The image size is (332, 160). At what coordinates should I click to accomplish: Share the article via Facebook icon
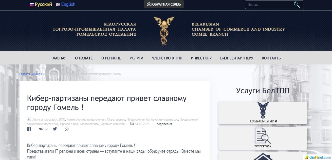tap(29, 129)
